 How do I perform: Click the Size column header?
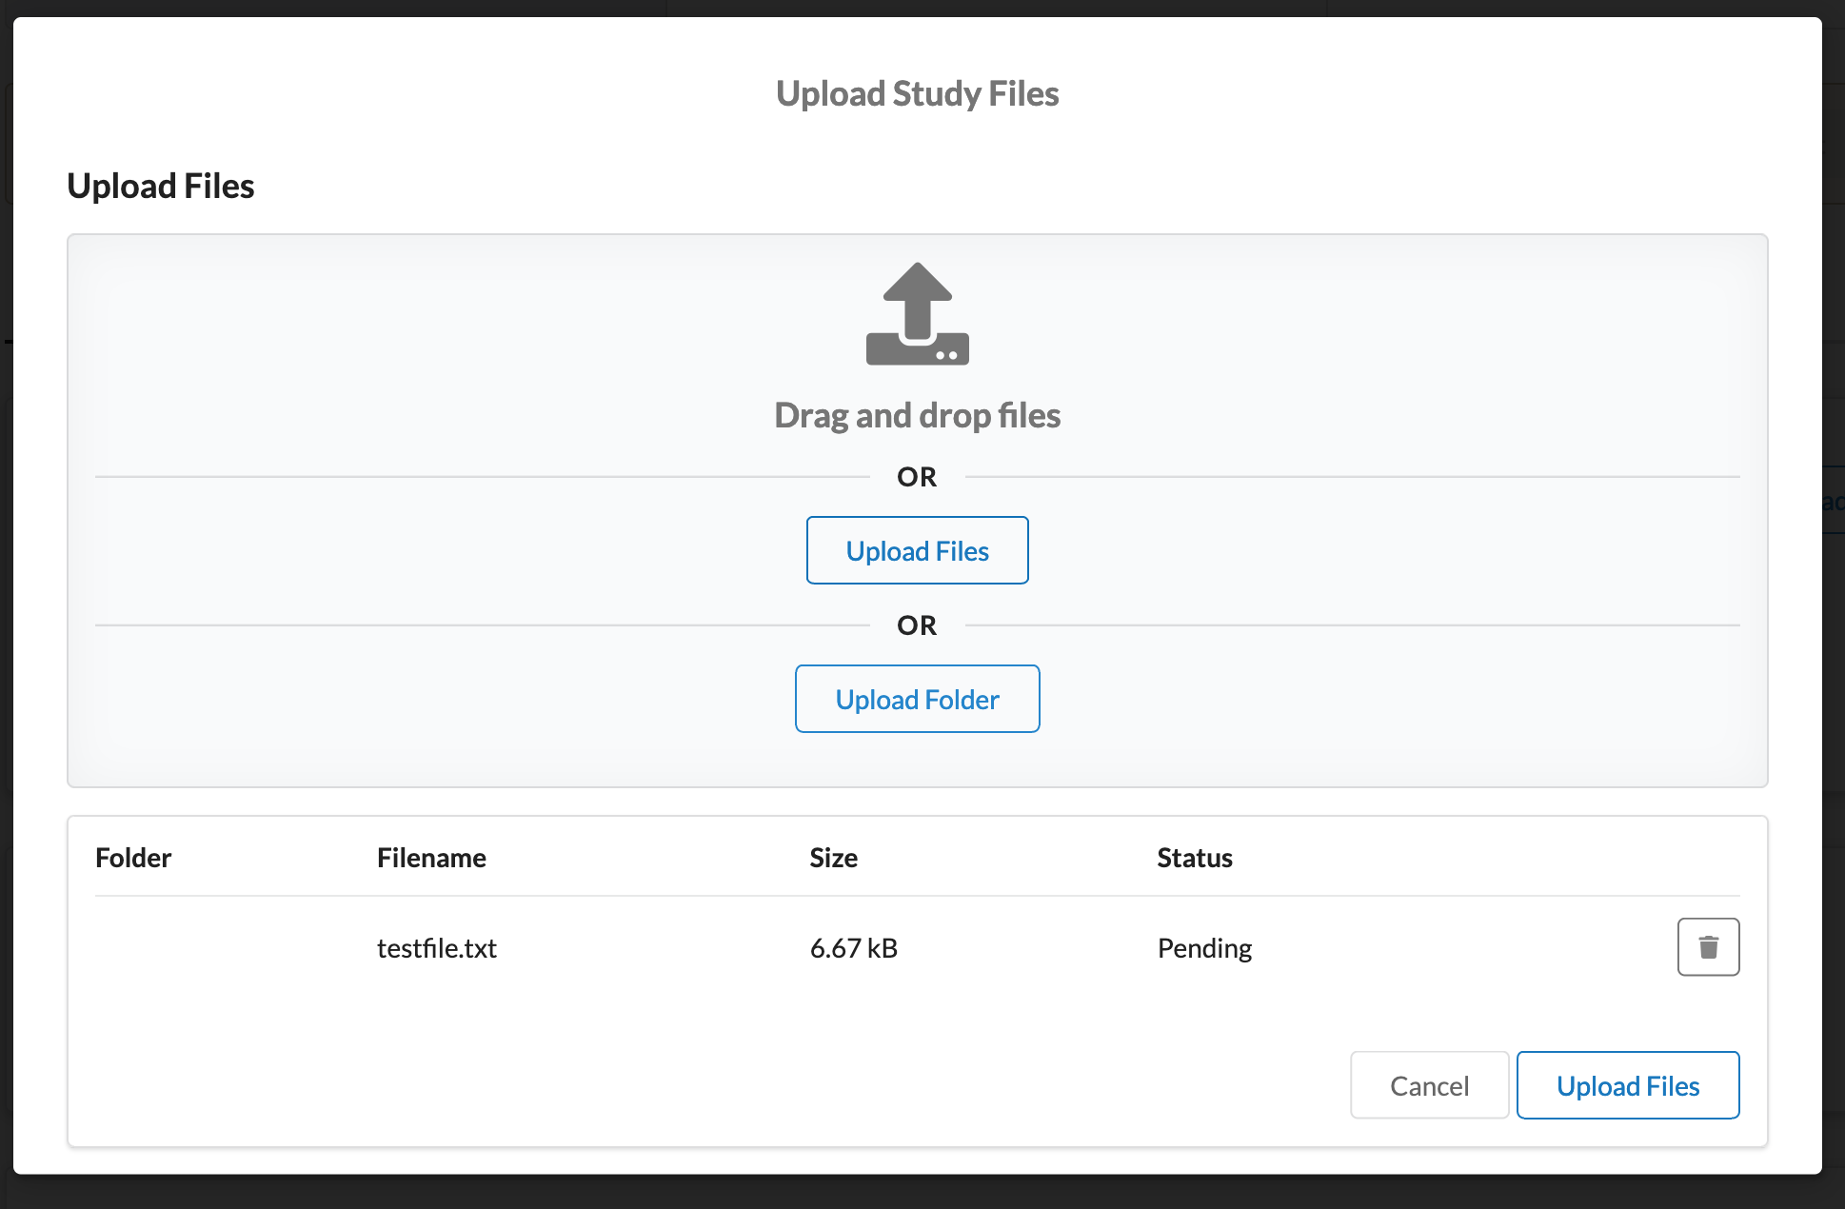[834, 858]
